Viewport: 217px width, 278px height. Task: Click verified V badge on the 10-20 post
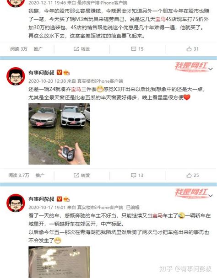(x=60, y=72)
